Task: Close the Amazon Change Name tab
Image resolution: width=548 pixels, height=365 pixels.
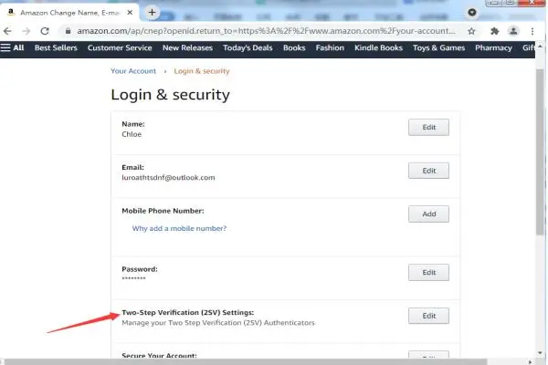Action: 130,13
